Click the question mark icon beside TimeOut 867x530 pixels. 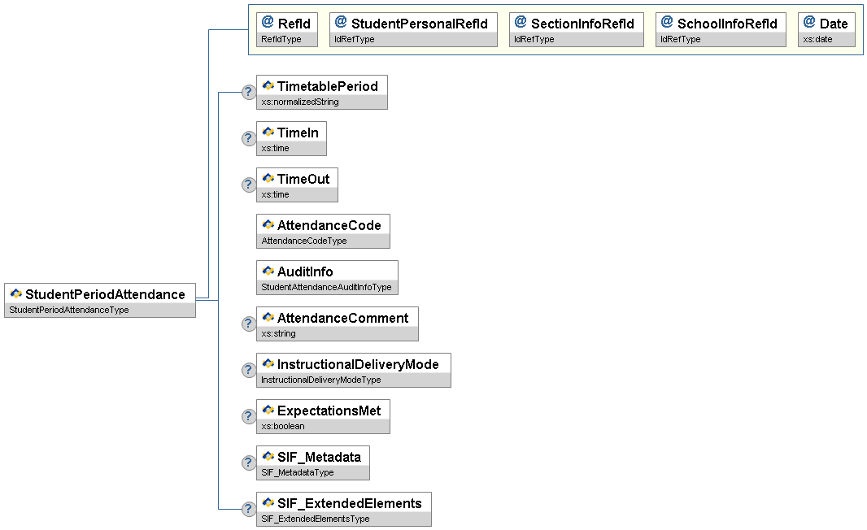coord(249,185)
